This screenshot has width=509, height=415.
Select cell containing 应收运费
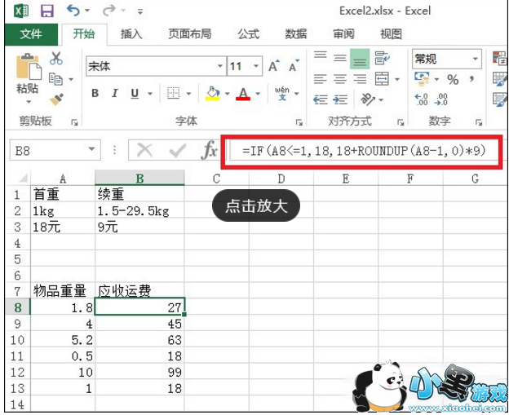coord(139,291)
